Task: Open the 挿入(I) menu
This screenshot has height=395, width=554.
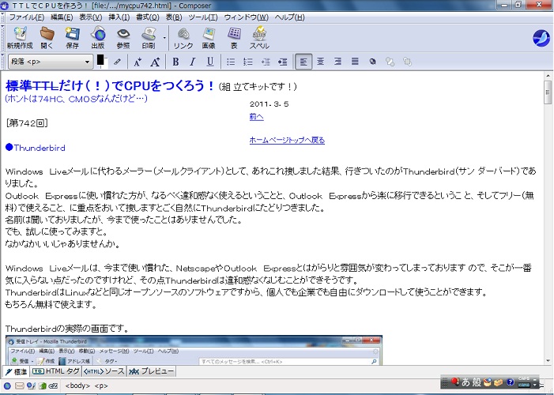Action: [x=119, y=17]
